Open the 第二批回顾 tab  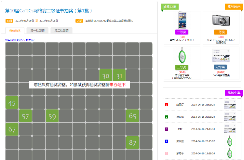coord(61,31)
